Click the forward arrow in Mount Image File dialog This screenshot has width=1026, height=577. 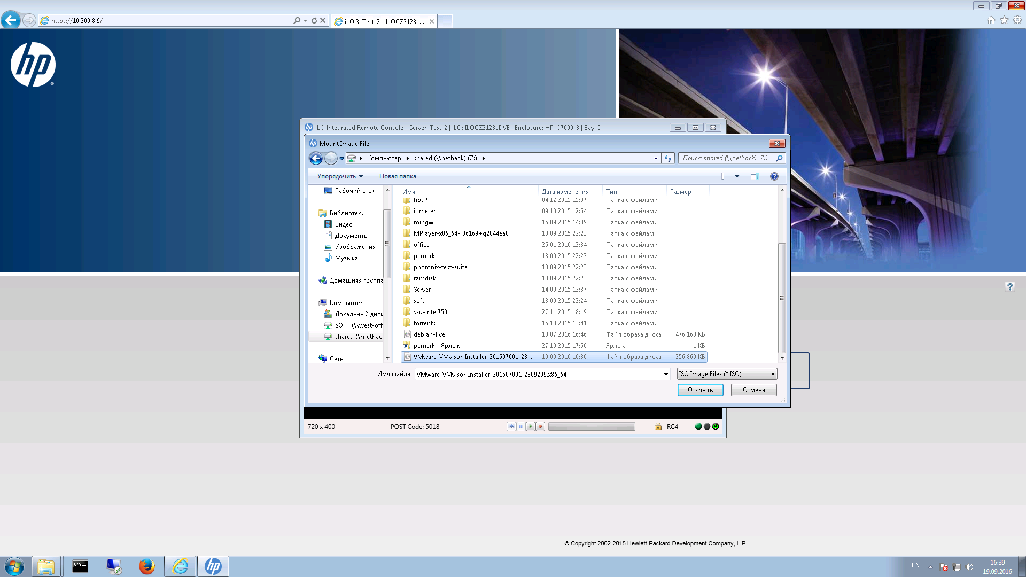(331, 158)
